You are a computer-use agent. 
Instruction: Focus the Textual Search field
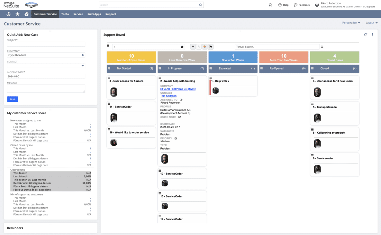tap(277, 47)
